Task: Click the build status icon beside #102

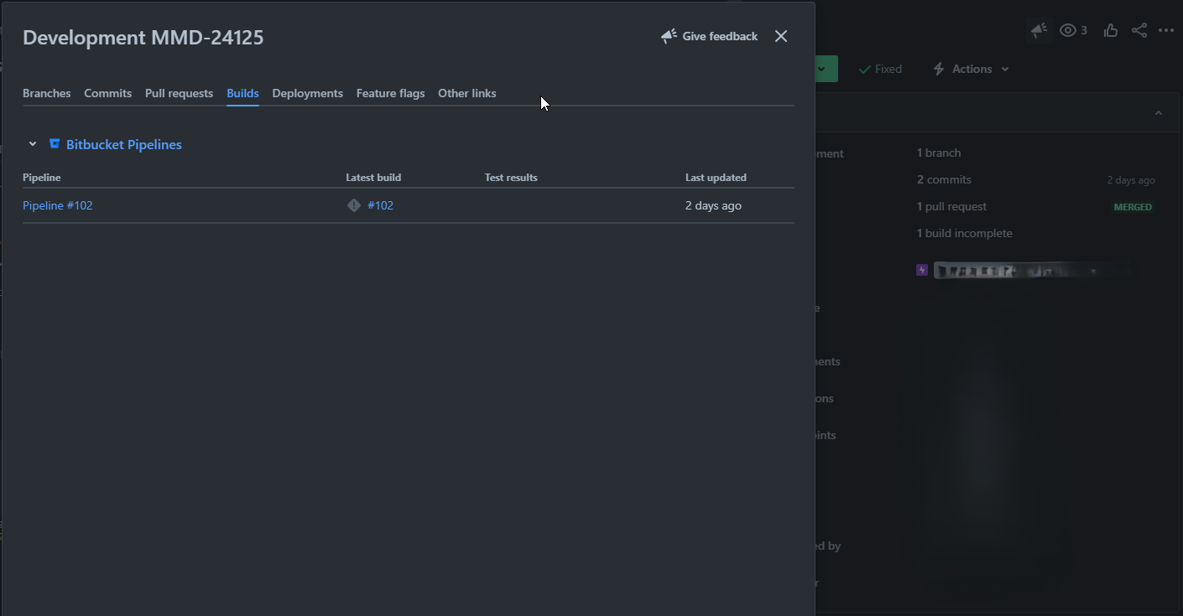Action: tap(353, 204)
